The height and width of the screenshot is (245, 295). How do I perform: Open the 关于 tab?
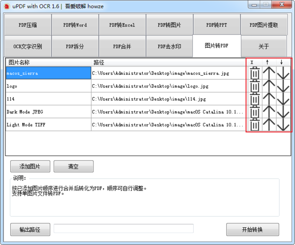[264, 46]
